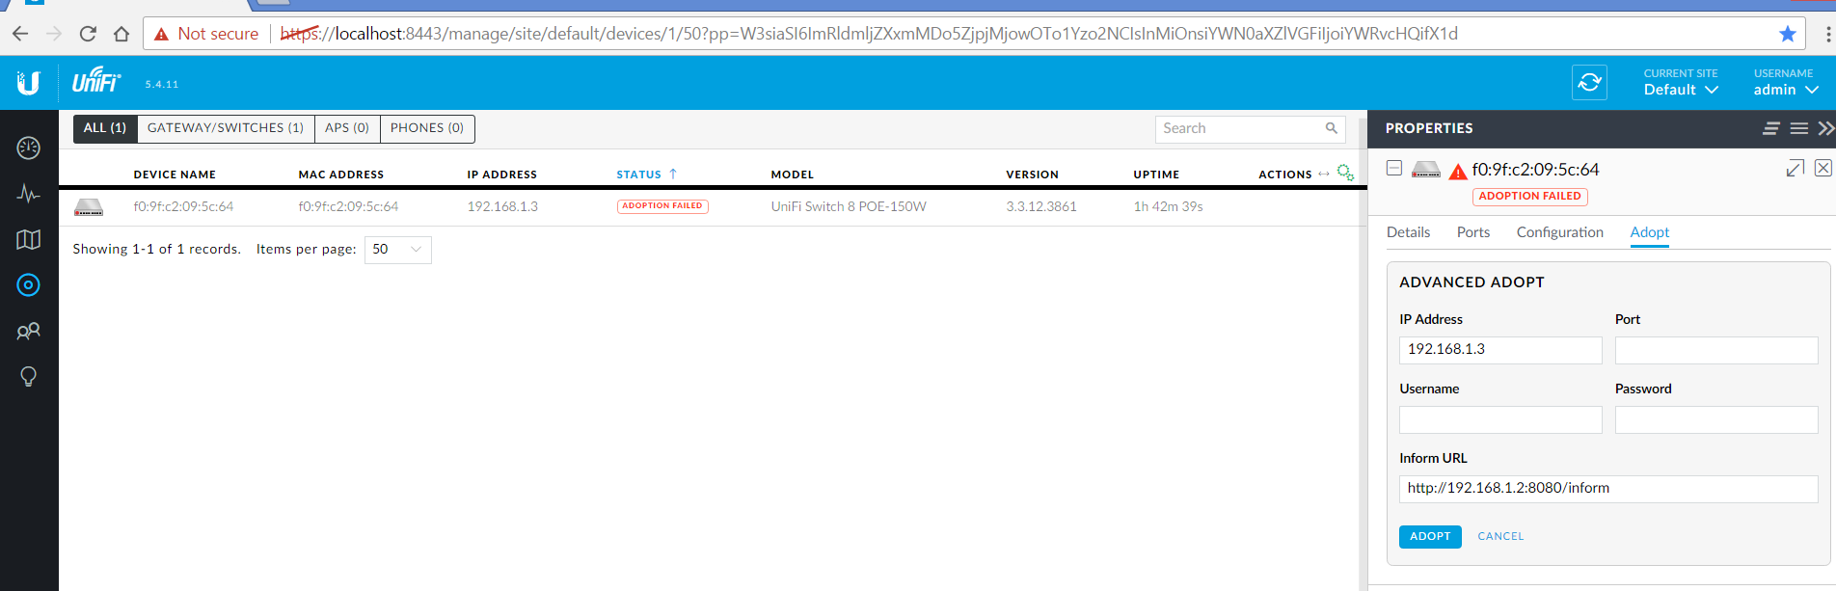
Task: Click the 3.3.12.3861 version cell
Action: [x=1041, y=206]
